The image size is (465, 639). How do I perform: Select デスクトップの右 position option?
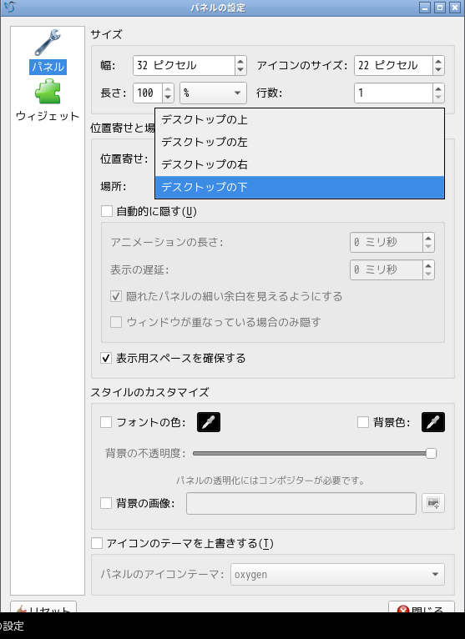click(300, 164)
